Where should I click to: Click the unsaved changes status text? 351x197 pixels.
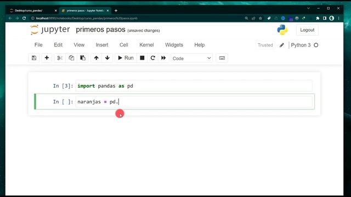144,31
